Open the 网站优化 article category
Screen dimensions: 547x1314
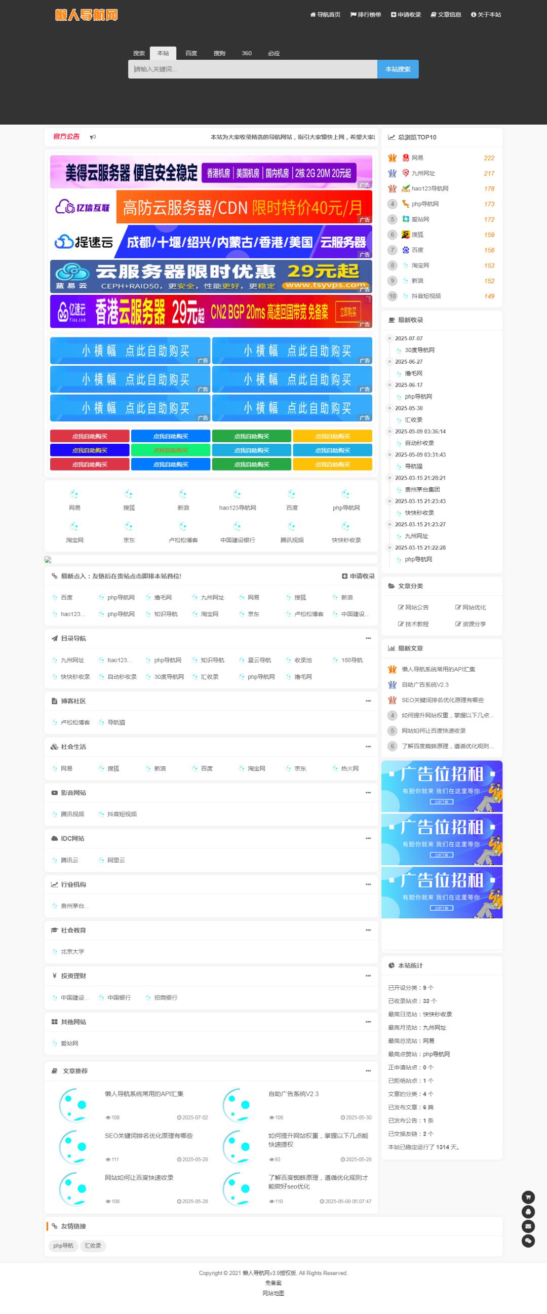click(471, 607)
